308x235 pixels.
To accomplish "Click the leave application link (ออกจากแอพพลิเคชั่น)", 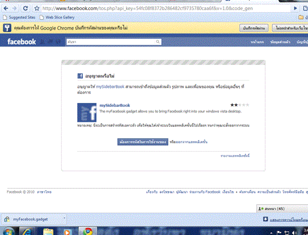I will (192, 142).
